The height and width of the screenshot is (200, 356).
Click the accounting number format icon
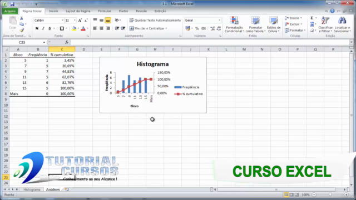click(x=187, y=28)
